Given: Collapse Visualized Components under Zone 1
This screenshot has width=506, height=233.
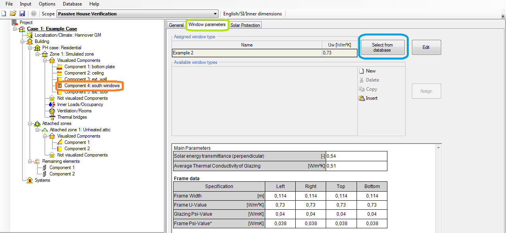Looking at the screenshot, I should tap(45, 60).
